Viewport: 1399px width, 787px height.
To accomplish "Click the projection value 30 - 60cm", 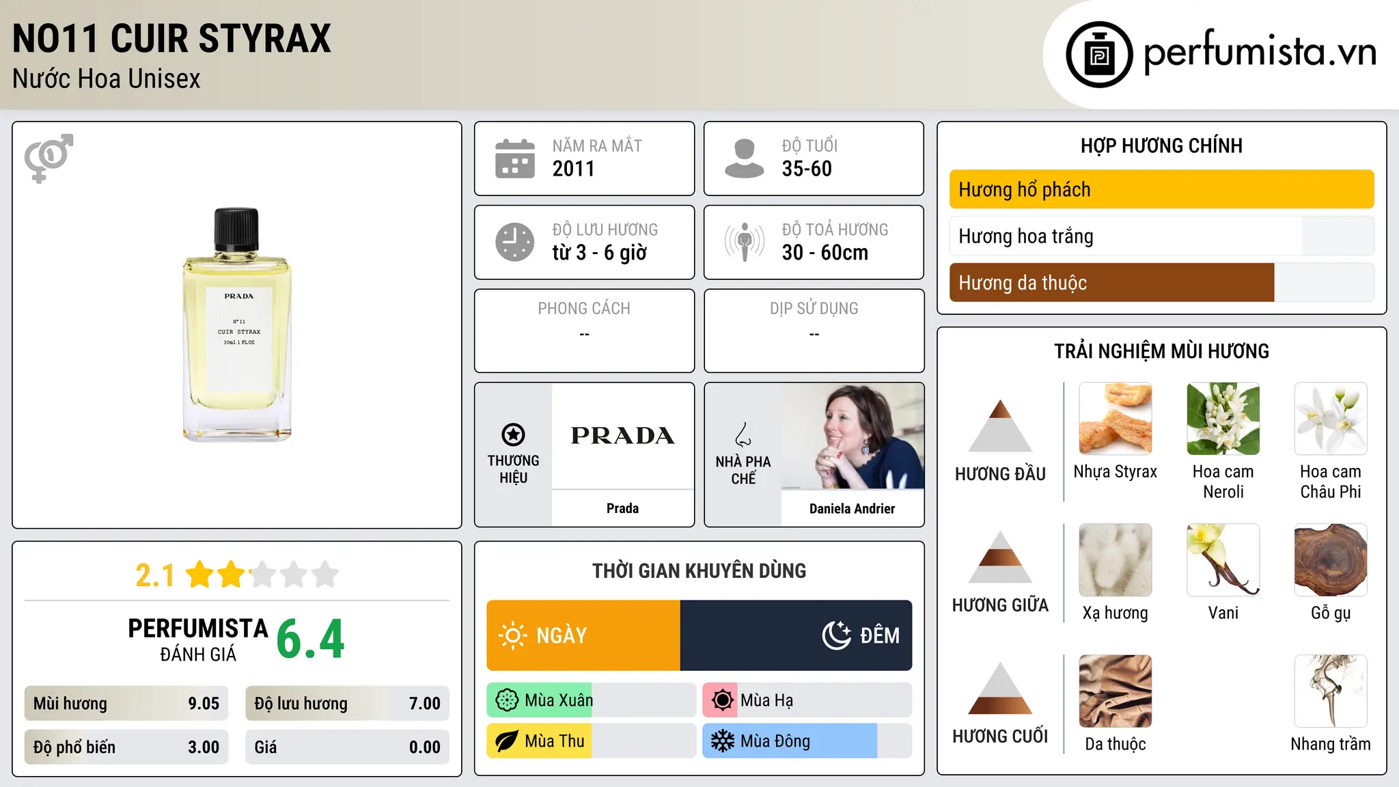I will coord(825,253).
